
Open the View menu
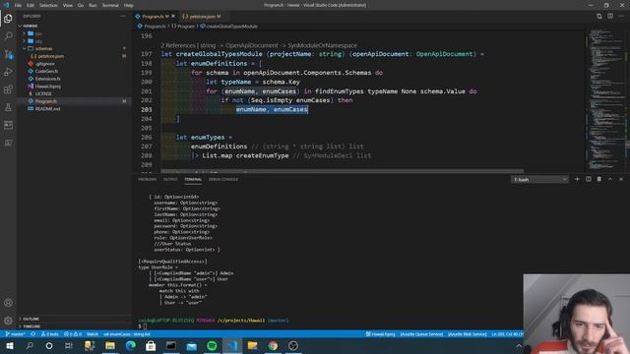[68, 5]
